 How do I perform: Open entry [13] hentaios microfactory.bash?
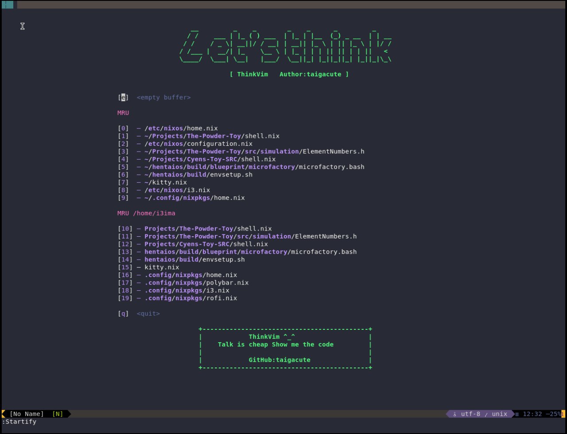(237, 252)
